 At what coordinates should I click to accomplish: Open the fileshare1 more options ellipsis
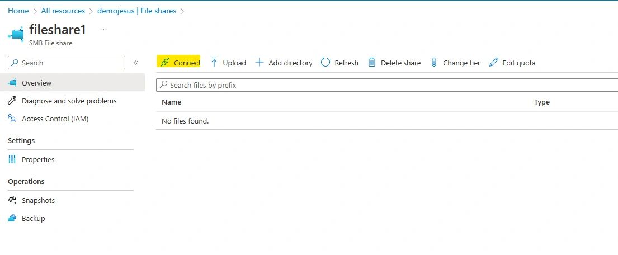pos(103,29)
